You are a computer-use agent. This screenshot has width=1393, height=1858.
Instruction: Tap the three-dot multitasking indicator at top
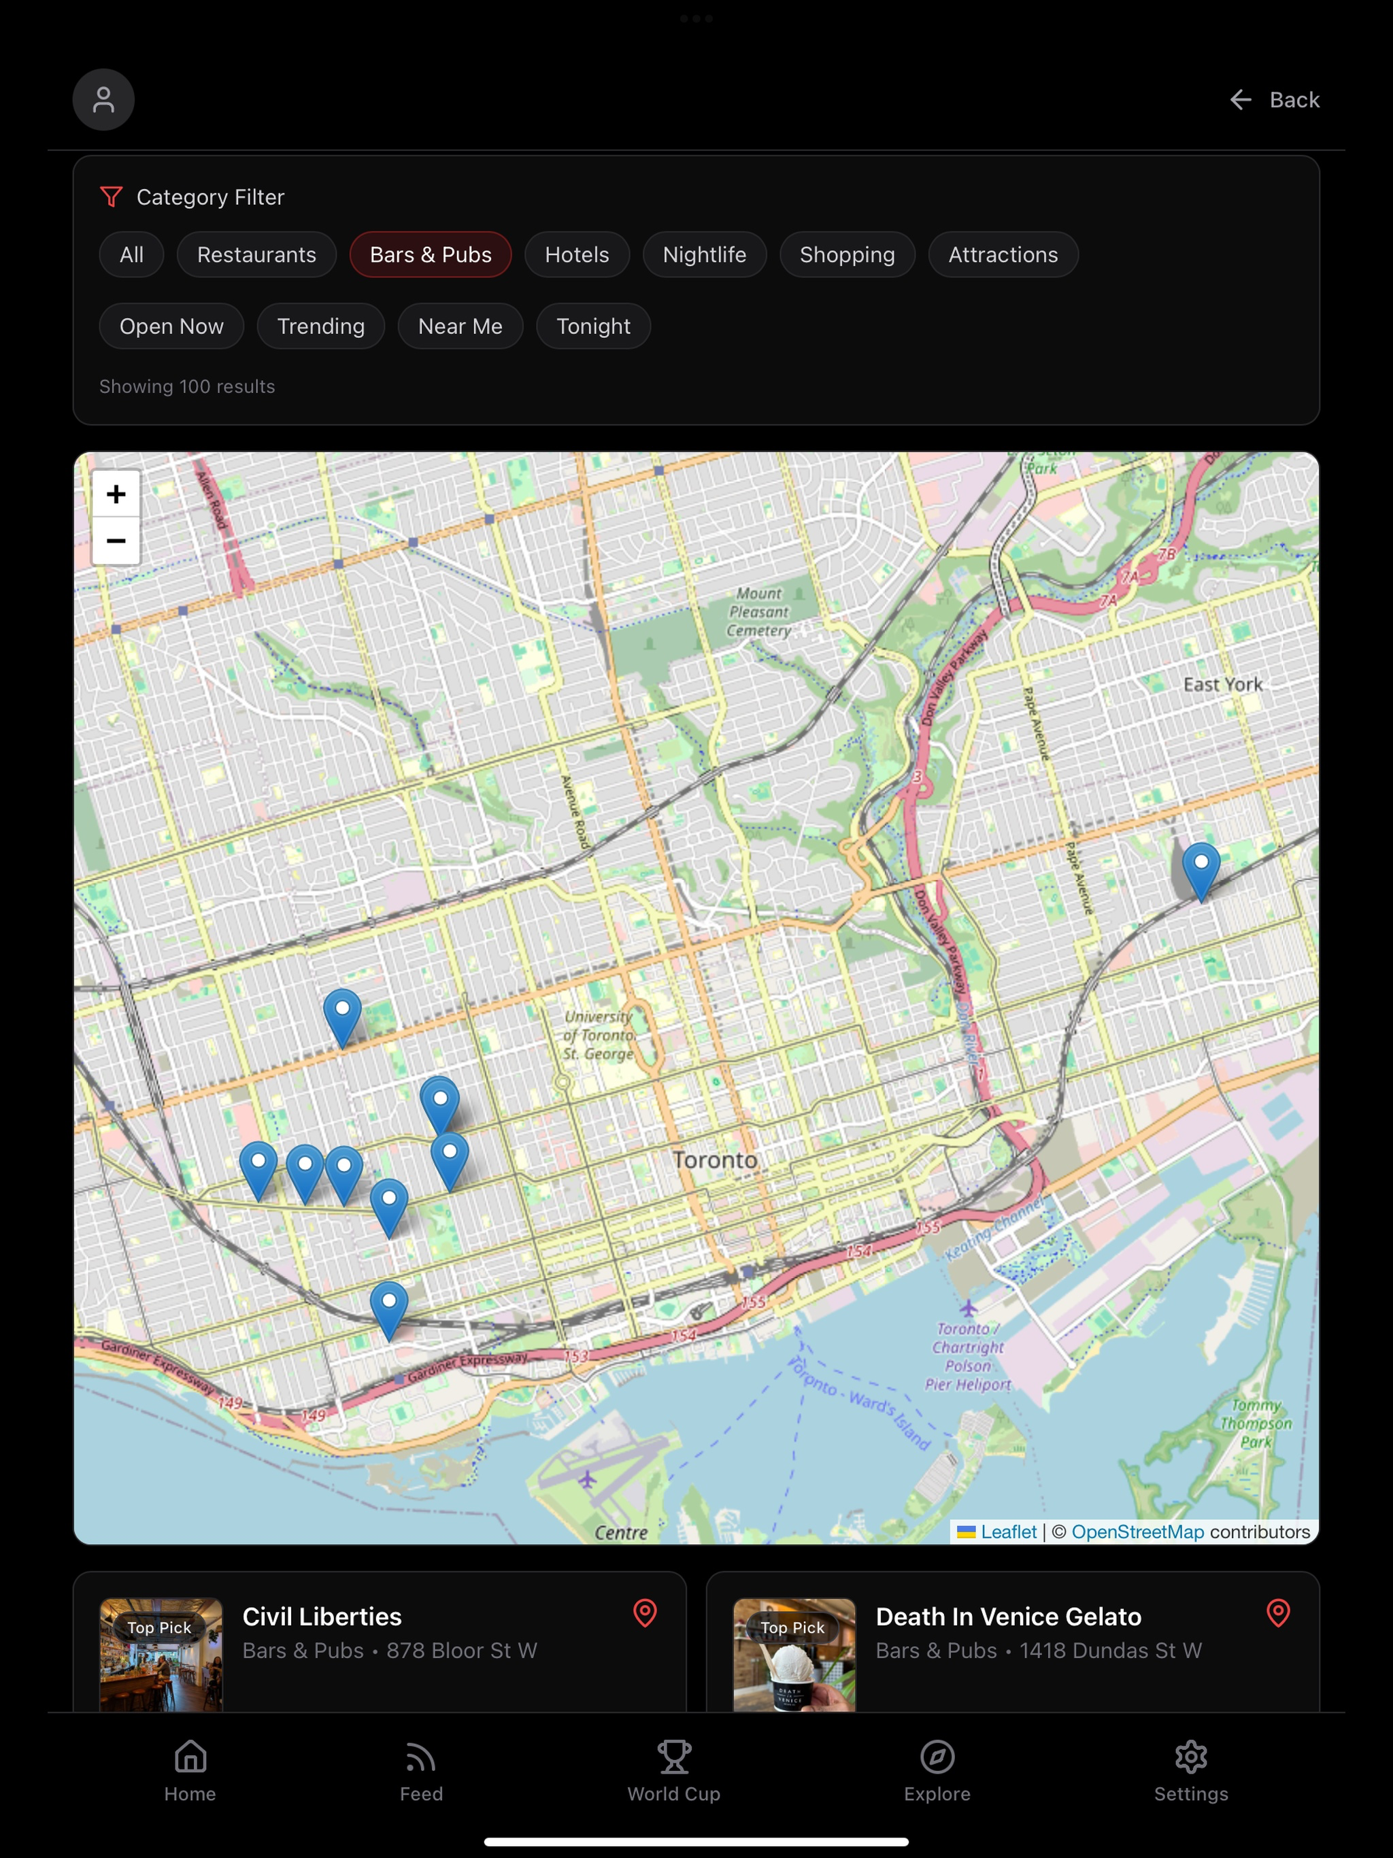click(696, 18)
